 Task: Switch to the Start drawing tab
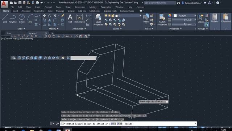coord(9,33)
